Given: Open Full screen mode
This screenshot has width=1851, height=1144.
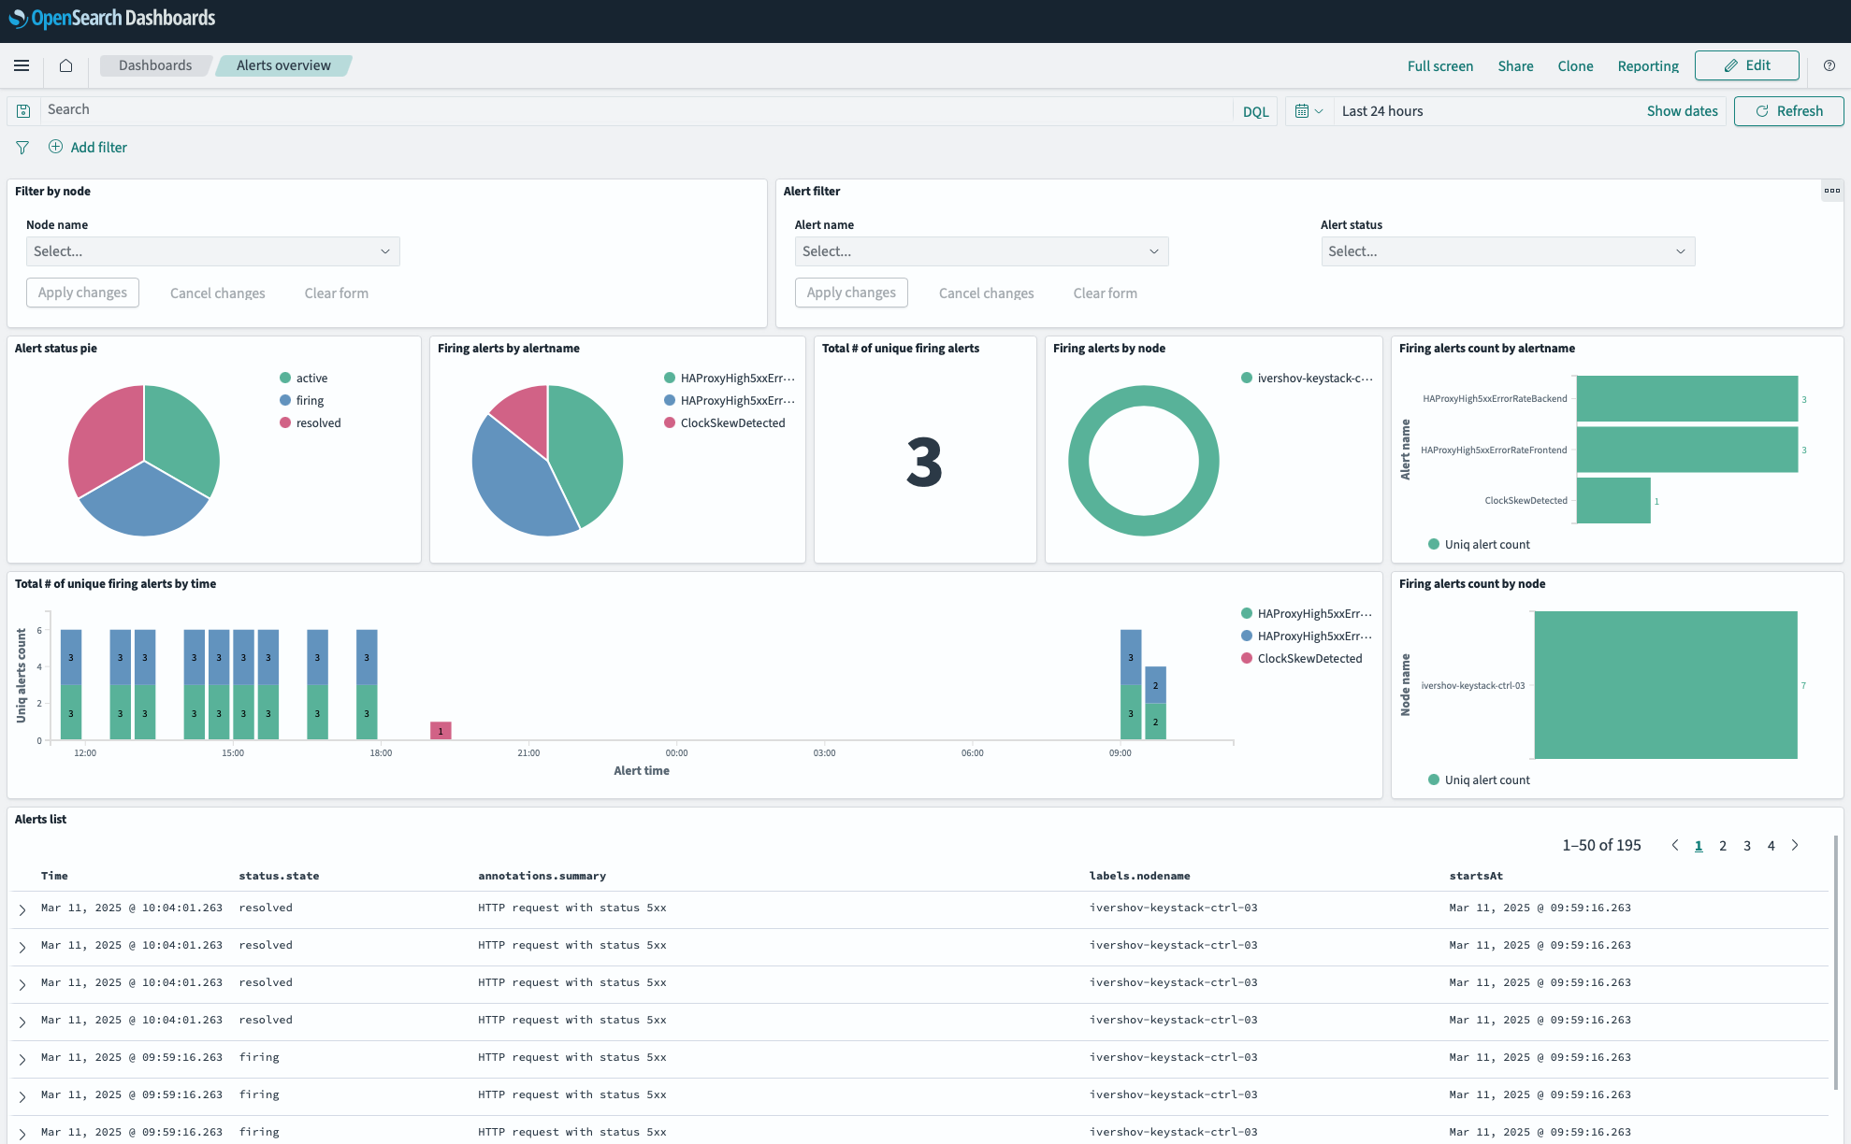Looking at the screenshot, I should point(1439,65).
